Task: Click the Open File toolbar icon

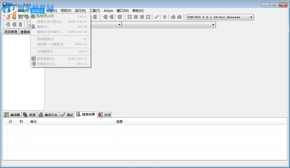Action: 14,17
